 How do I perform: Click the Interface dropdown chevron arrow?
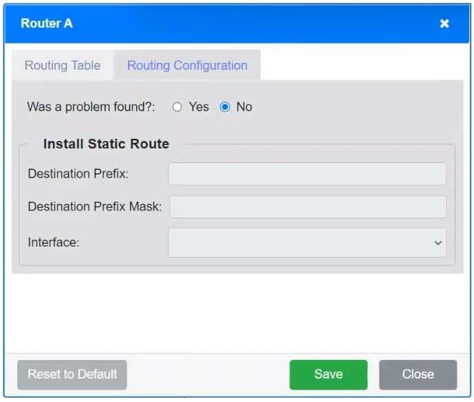pos(437,242)
